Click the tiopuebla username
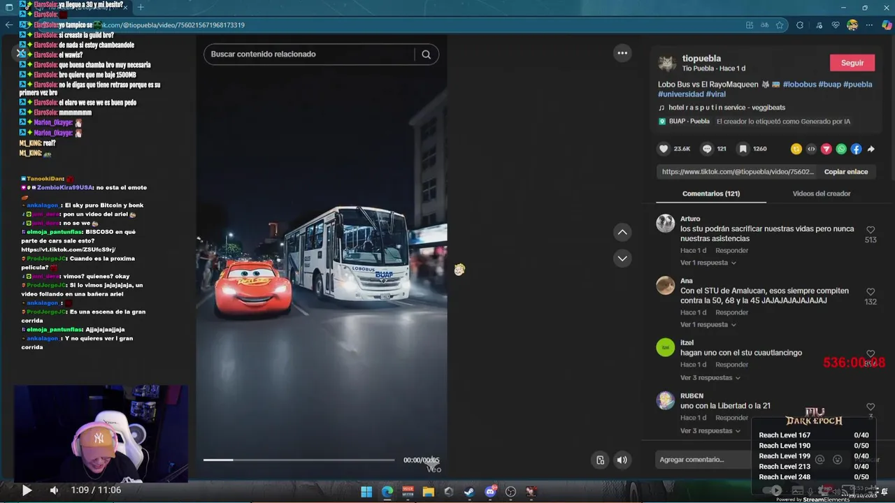Image resolution: width=895 pixels, height=503 pixels. tap(701, 59)
